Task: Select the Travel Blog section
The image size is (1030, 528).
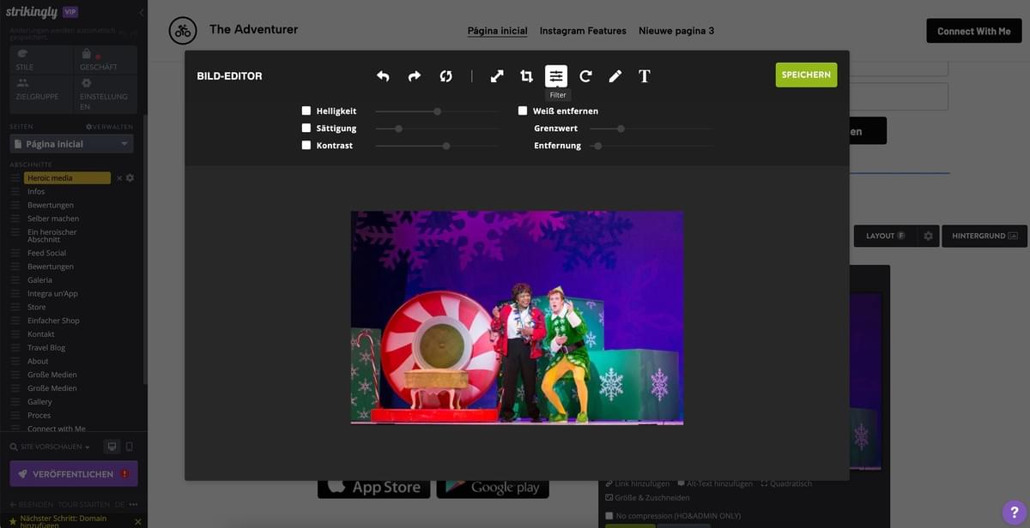Action: [46, 348]
